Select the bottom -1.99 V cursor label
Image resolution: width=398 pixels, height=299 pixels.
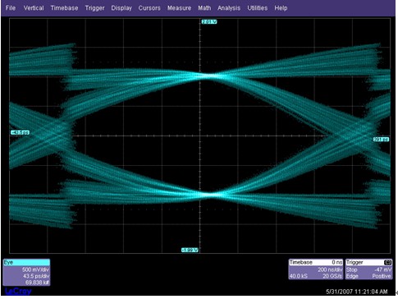[x=190, y=250]
